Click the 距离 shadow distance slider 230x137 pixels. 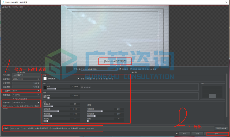[63, 98]
